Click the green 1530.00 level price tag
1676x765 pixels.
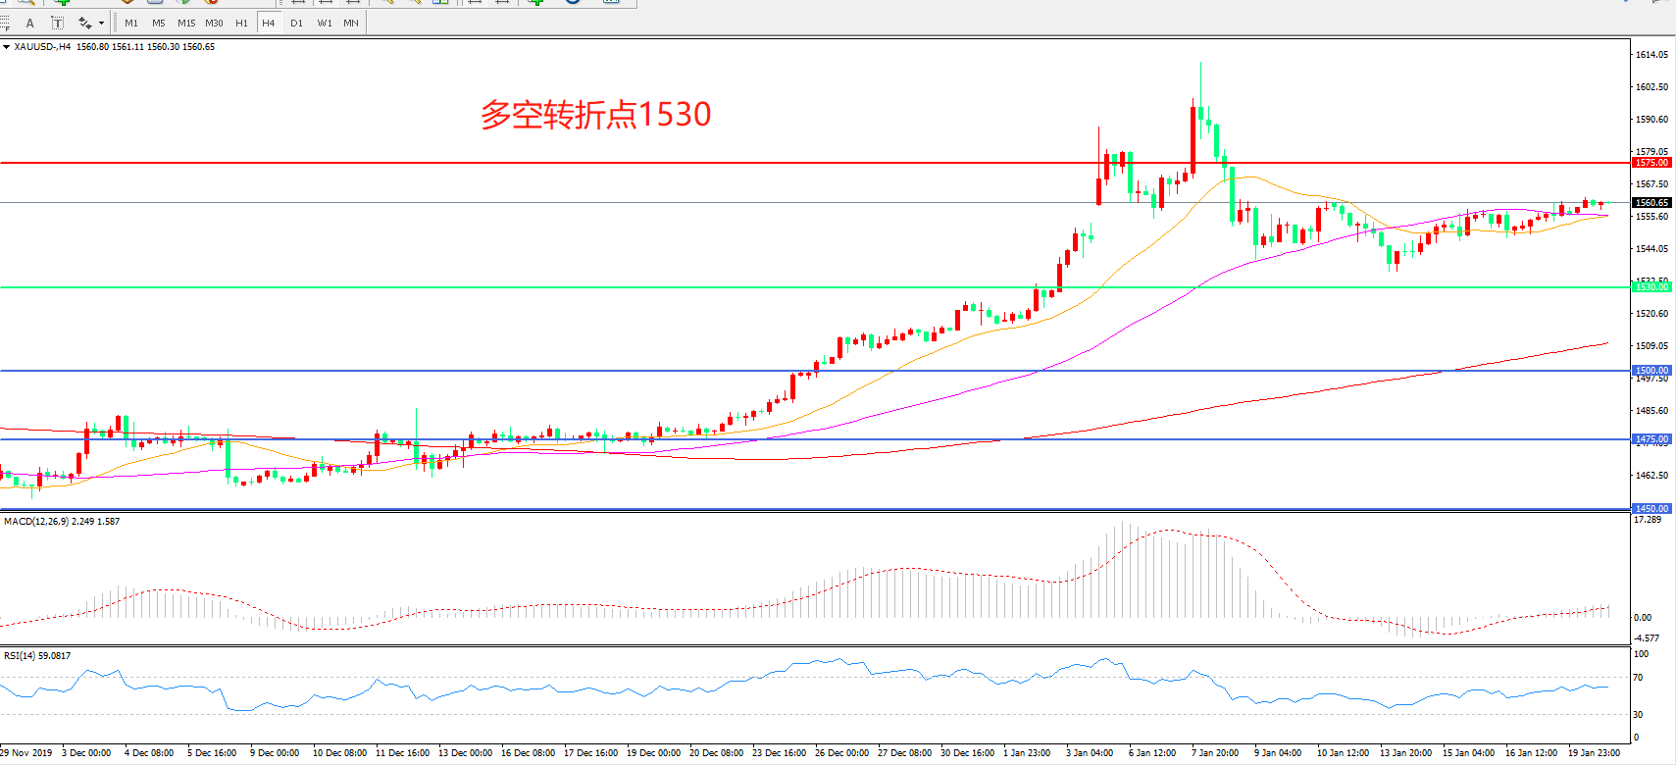coord(1651,287)
